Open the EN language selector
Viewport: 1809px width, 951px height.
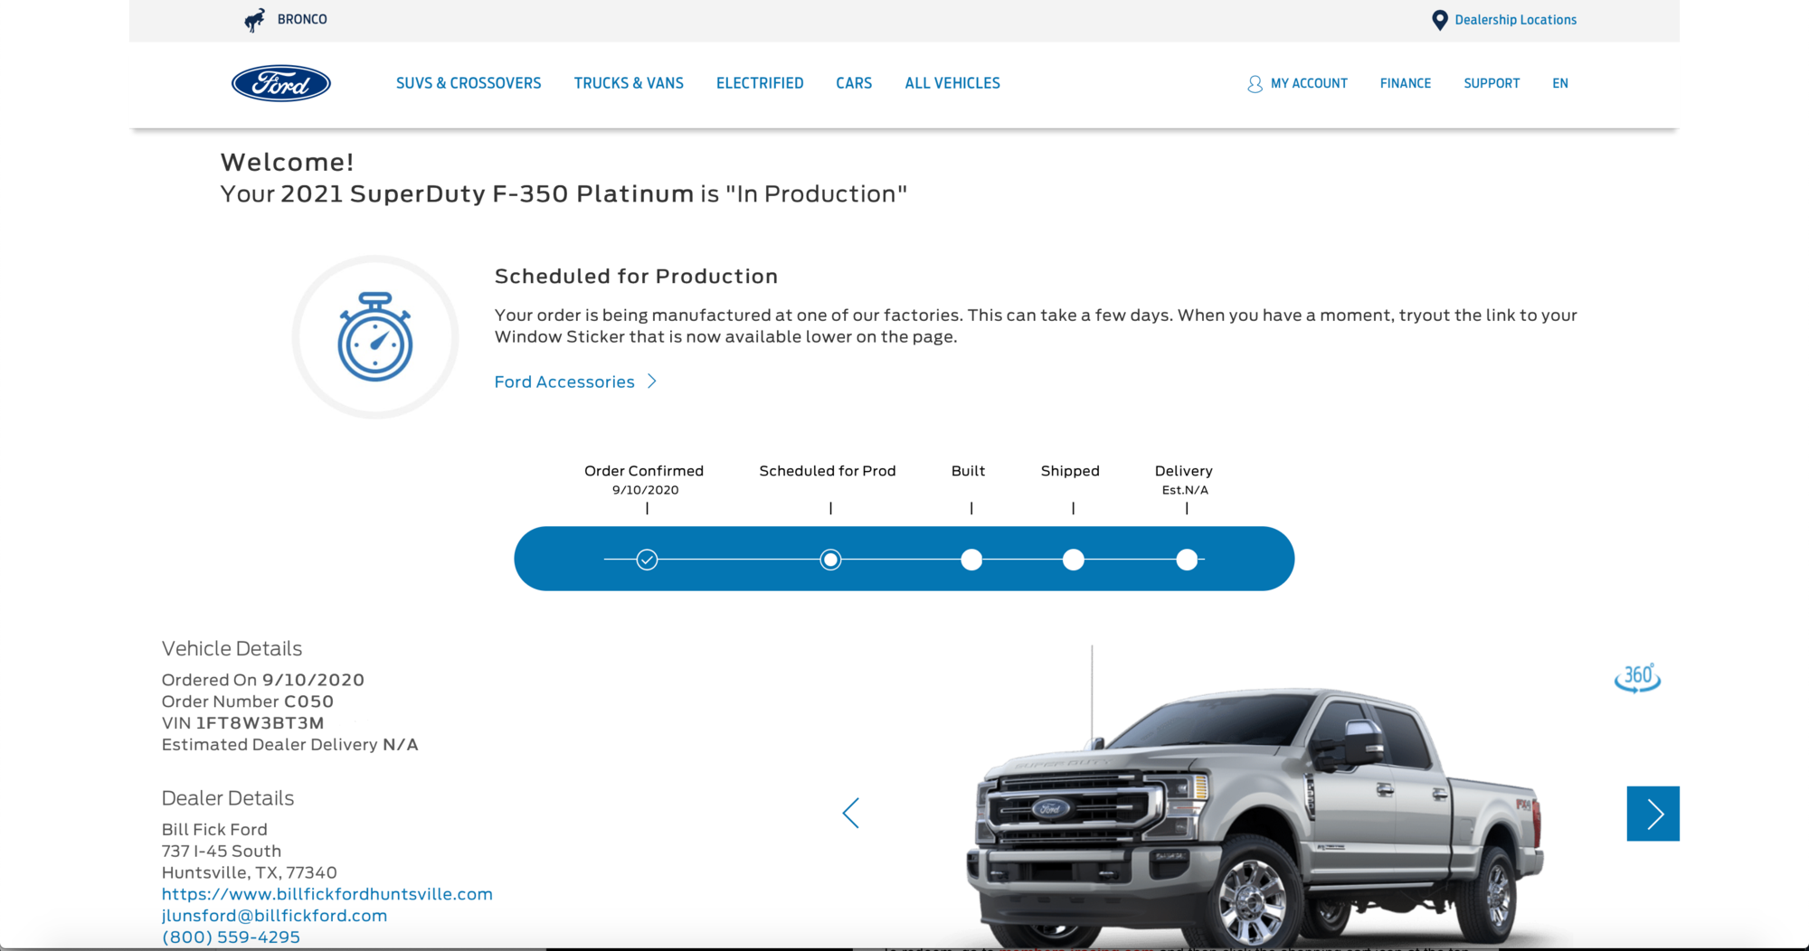[x=1559, y=82]
